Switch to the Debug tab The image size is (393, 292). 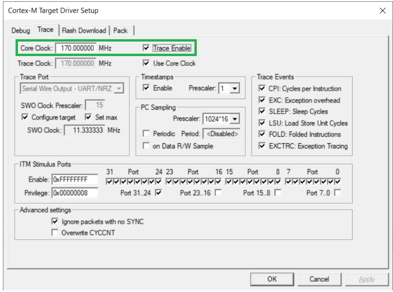point(21,31)
